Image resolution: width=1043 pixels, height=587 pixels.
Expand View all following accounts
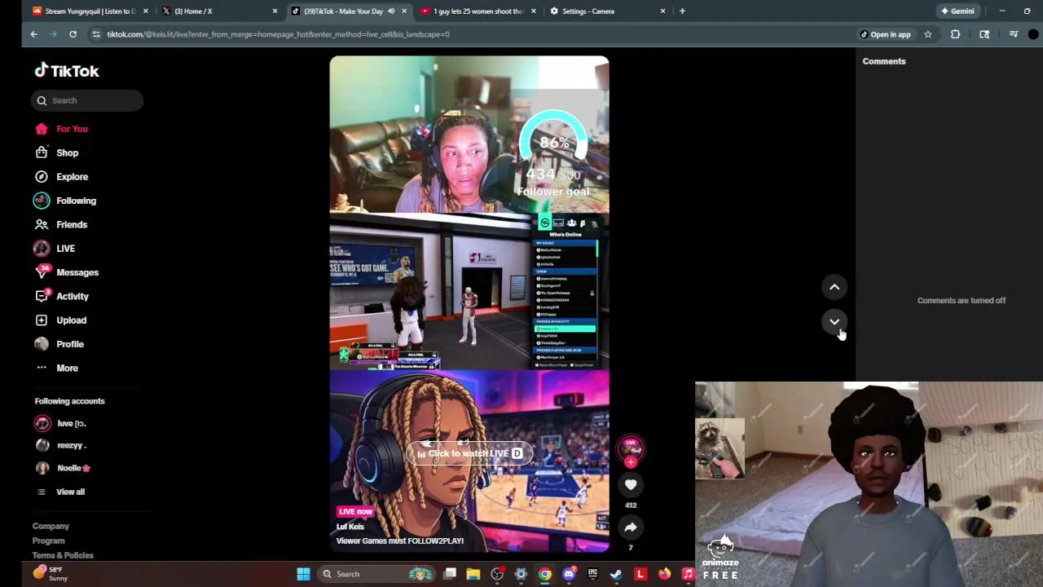pos(61,492)
